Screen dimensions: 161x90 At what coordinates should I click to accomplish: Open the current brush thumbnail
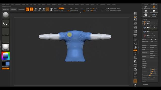[x=6, y=15]
